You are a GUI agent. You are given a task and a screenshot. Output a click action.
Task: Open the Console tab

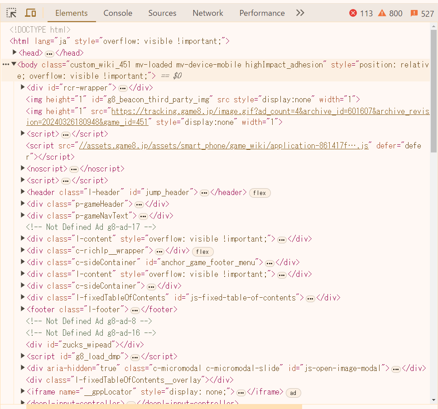(x=118, y=13)
